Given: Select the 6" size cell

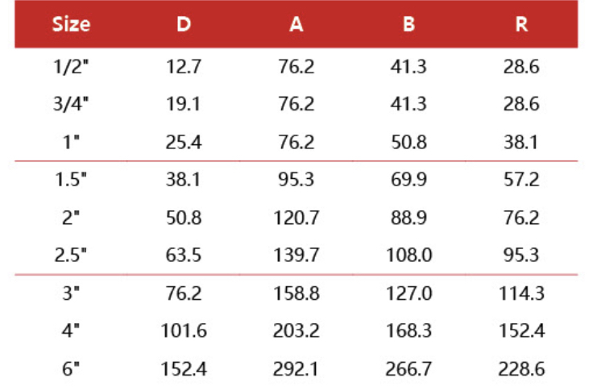Looking at the screenshot, I should 71,369.
